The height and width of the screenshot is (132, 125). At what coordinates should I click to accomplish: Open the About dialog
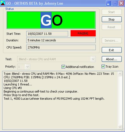coord(112,59)
